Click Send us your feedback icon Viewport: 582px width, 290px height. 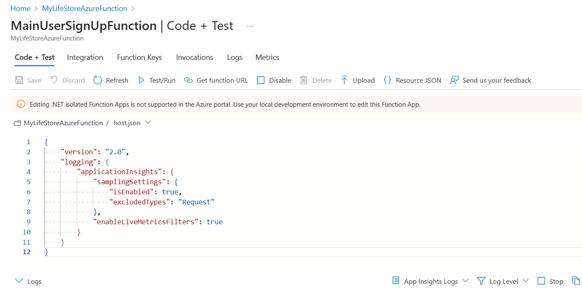tap(454, 80)
